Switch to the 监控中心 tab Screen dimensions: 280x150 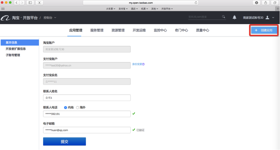[160, 30]
